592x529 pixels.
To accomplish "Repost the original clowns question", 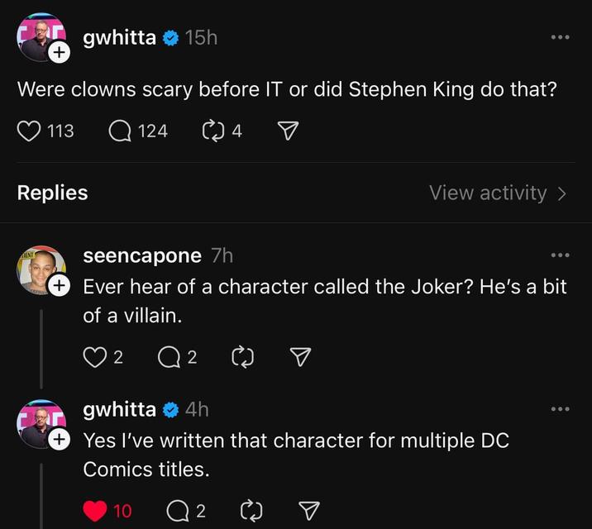I will point(214,131).
